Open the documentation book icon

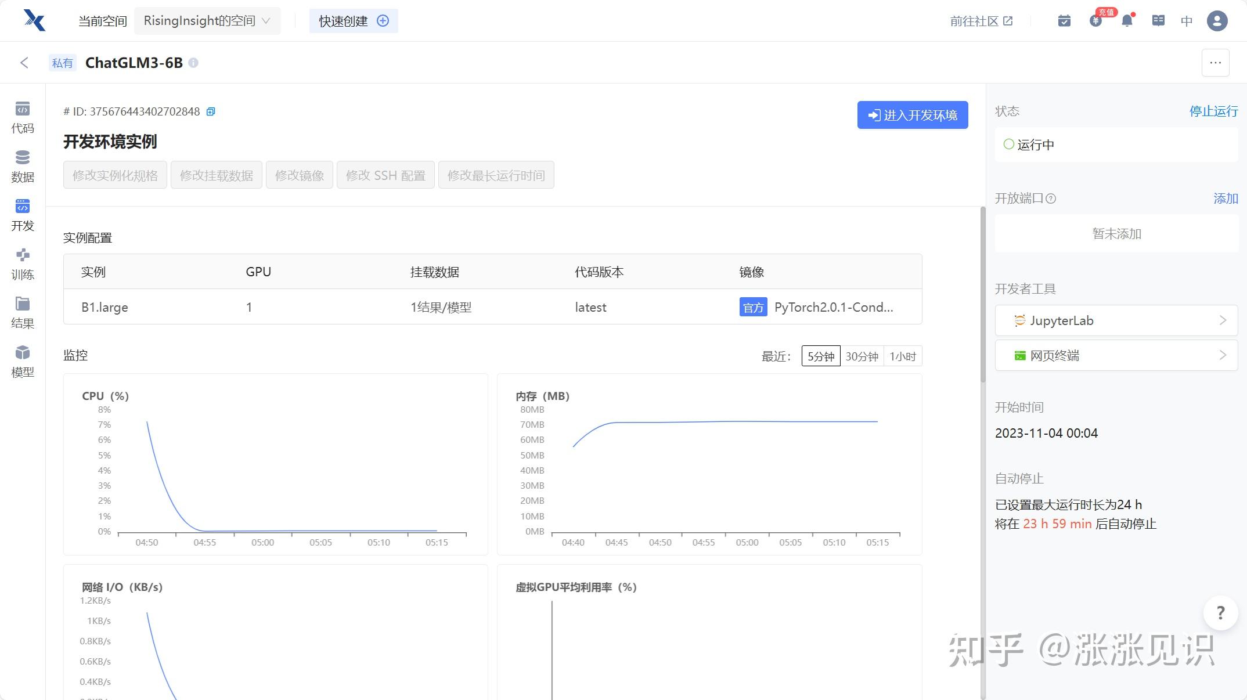pyautogui.click(x=1158, y=21)
